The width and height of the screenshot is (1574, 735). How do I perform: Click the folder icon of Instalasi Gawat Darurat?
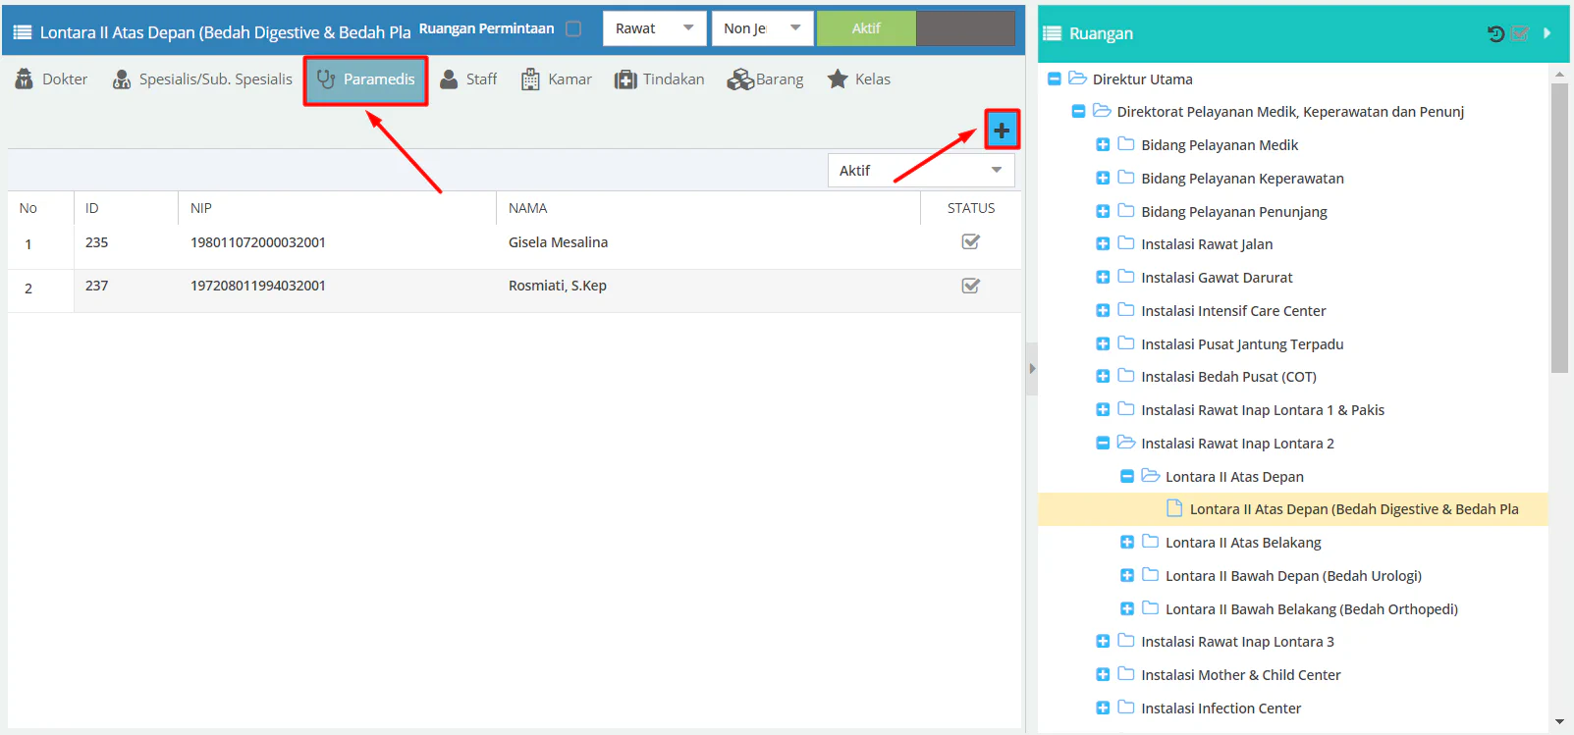[1126, 277]
